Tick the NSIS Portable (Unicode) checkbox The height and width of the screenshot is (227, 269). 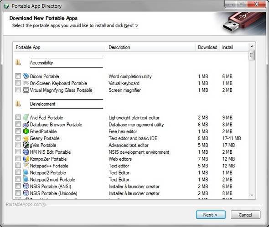18,193
